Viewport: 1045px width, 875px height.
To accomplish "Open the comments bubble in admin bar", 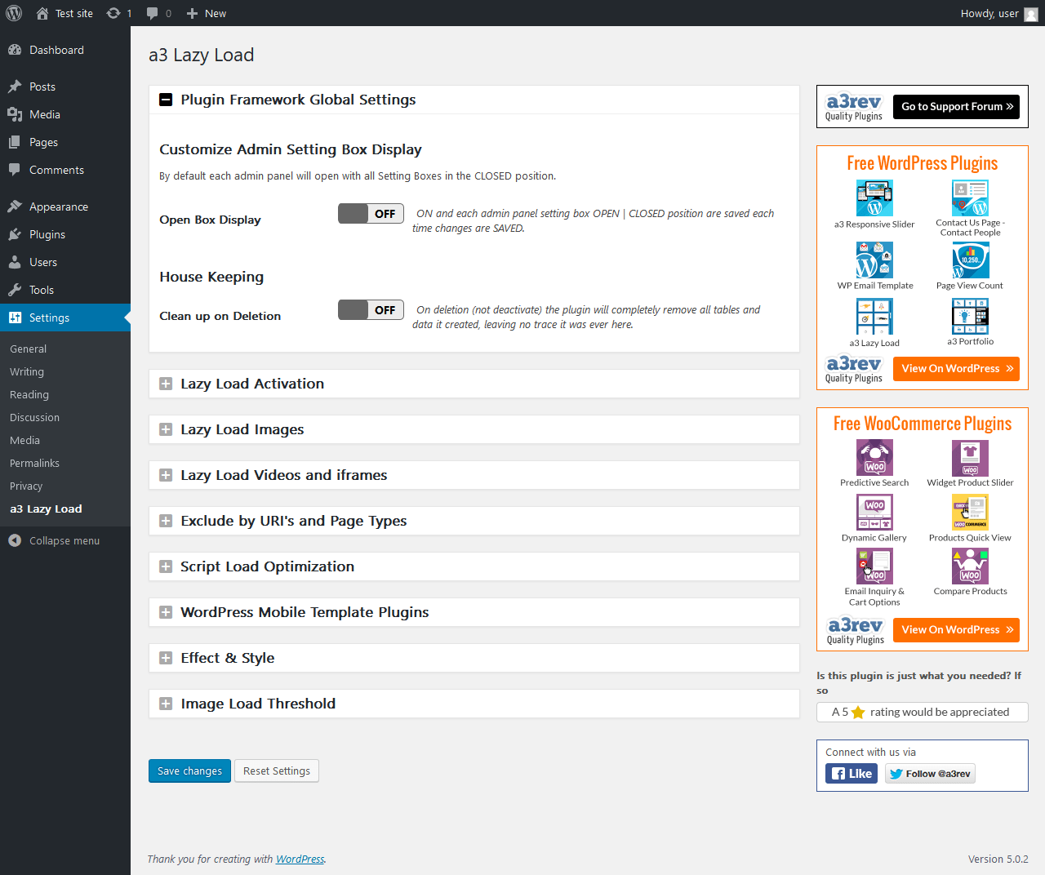I will coord(152,13).
